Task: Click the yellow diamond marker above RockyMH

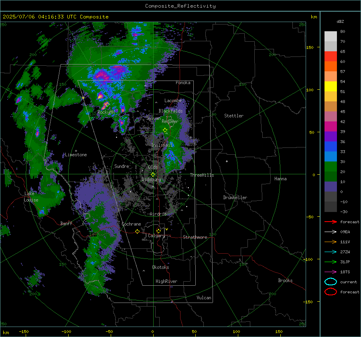Action: [x=107, y=104]
